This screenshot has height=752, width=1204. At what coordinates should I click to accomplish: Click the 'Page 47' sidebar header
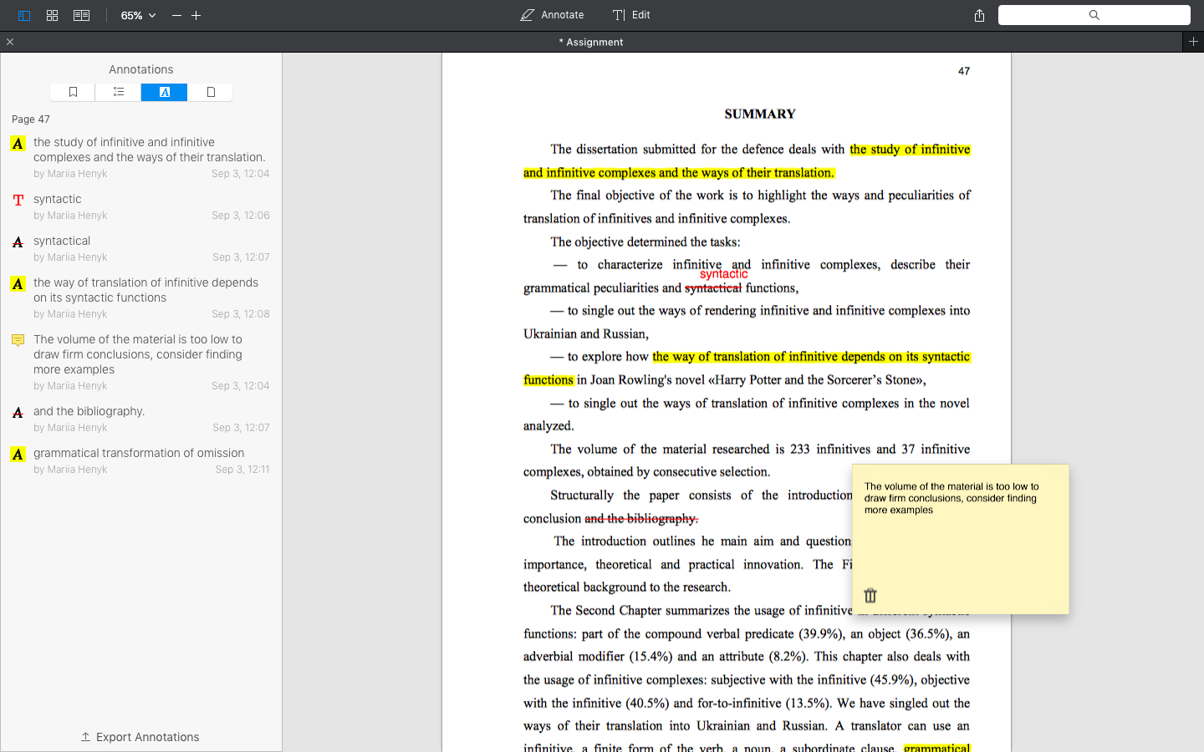(31, 119)
